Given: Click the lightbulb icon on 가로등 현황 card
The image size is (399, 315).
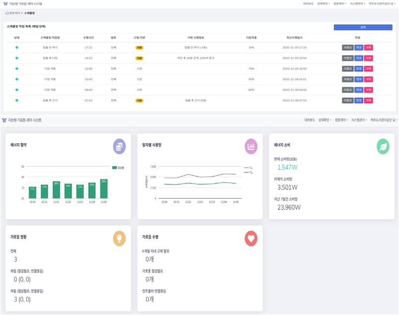Looking at the screenshot, I should (119, 238).
